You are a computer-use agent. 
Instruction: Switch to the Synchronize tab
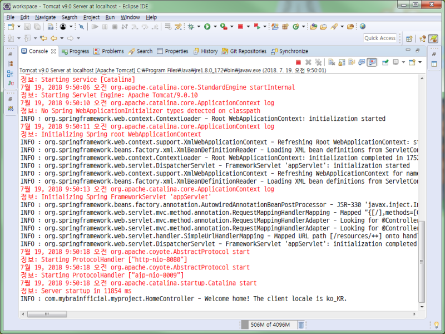(289, 51)
